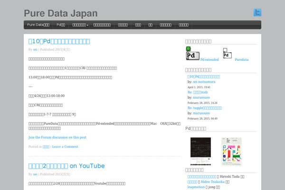Open the 'Re: ...midi' forum topic
Image resolution: width=285 pixels, height=190 pixels.
[198, 92]
